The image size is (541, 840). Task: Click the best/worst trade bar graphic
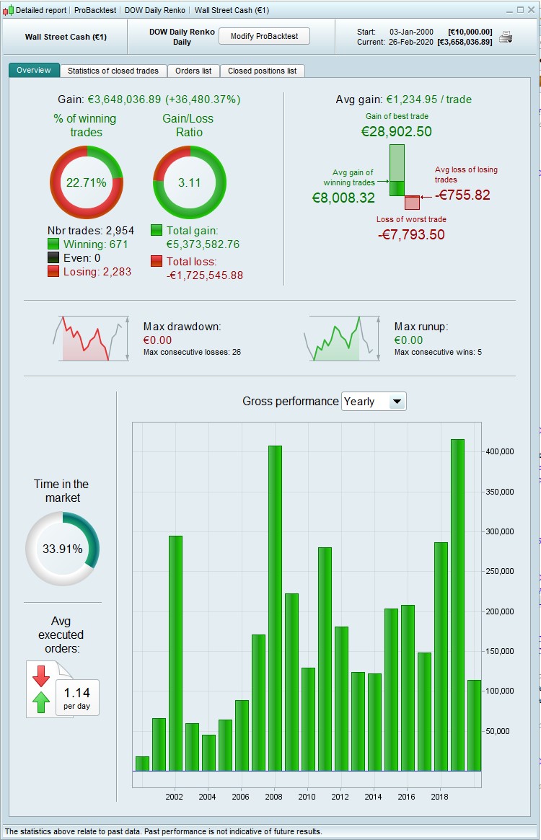(x=404, y=177)
